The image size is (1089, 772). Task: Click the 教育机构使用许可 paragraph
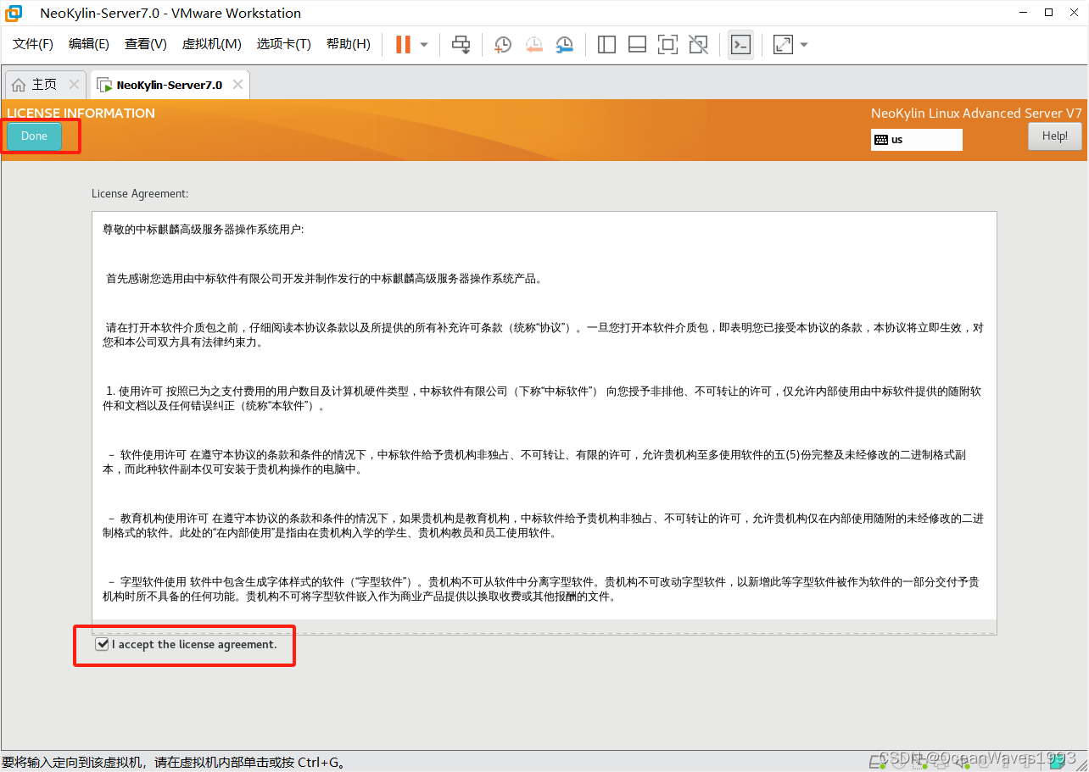pyautogui.click(x=544, y=525)
